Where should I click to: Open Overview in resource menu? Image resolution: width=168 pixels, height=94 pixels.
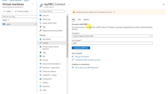46,15
